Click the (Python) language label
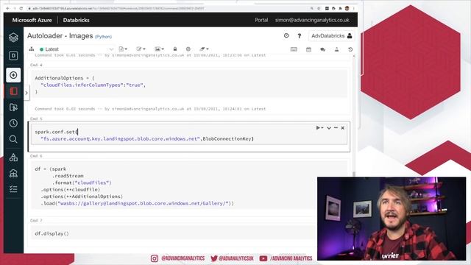This screenshot has width=471, height=265. pyautogui.click(x=103, y=37)
